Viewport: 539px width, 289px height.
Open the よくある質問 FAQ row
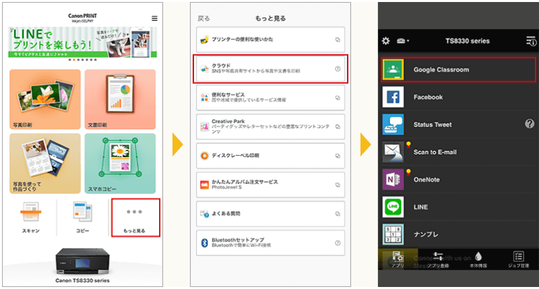pos(271,214)
